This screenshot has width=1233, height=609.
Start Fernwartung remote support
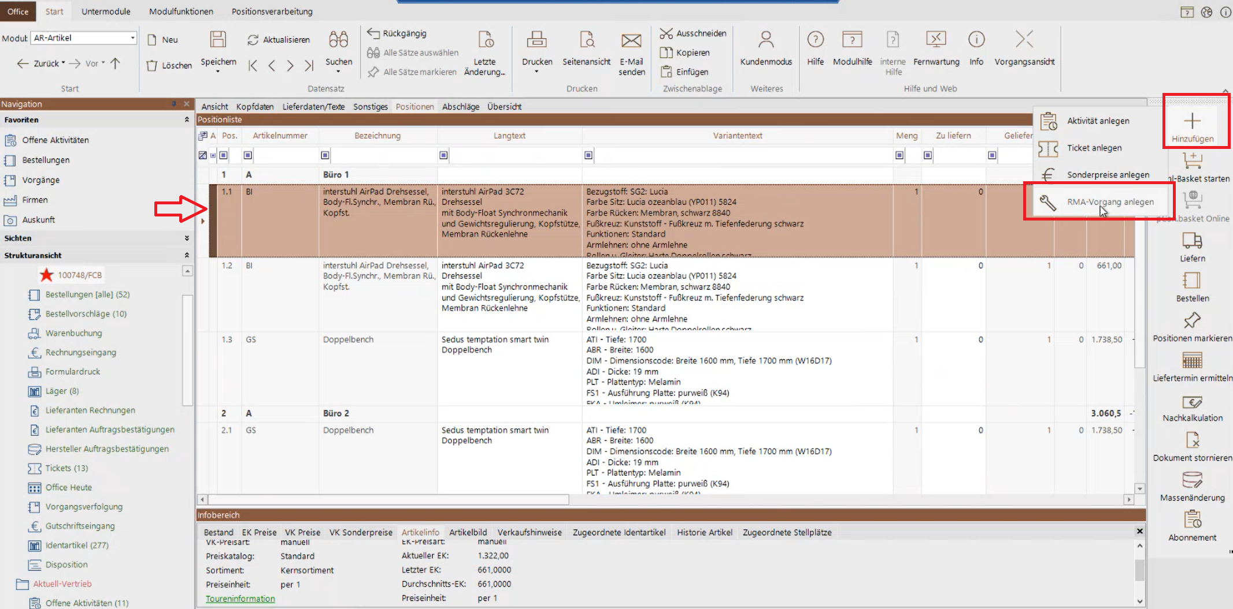coord(936,40)
